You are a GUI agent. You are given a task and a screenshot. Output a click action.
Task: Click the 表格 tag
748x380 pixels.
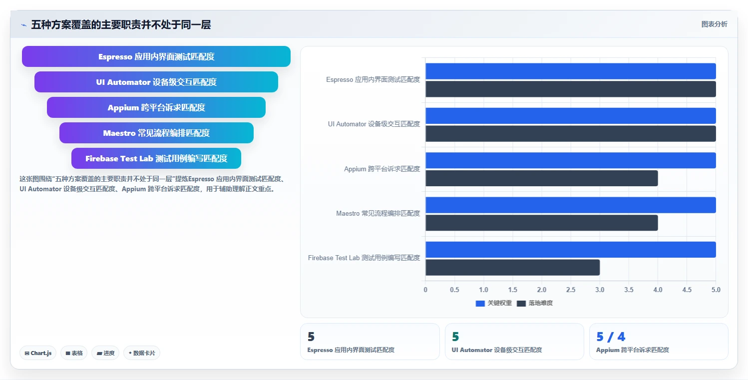point(74,353)
